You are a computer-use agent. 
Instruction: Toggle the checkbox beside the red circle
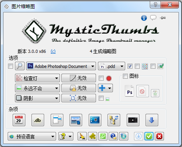(101, 78)
